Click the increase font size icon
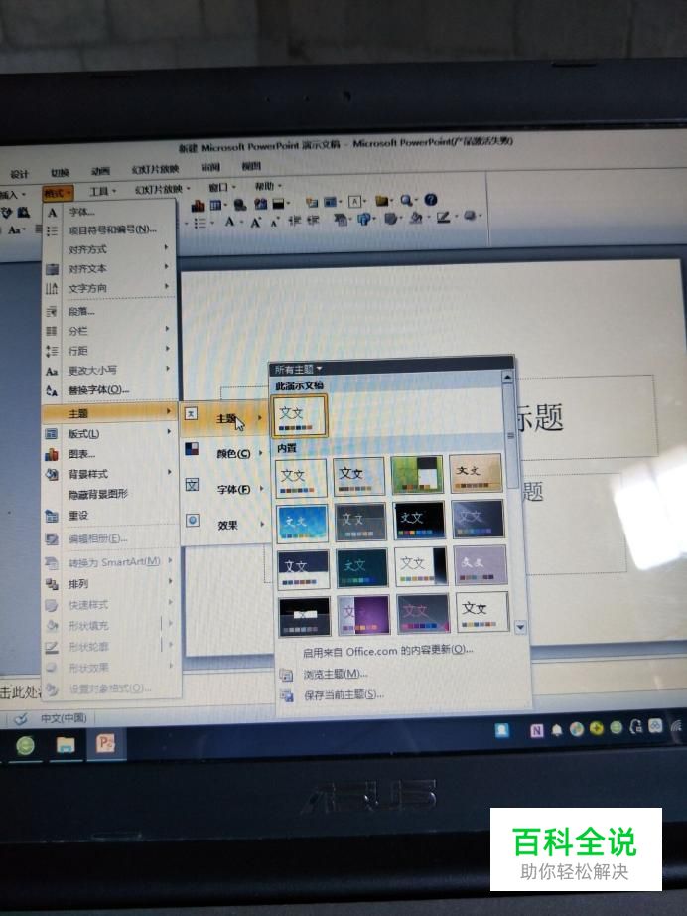The width and height of the screenshot is (687, 916). point(256,222)
